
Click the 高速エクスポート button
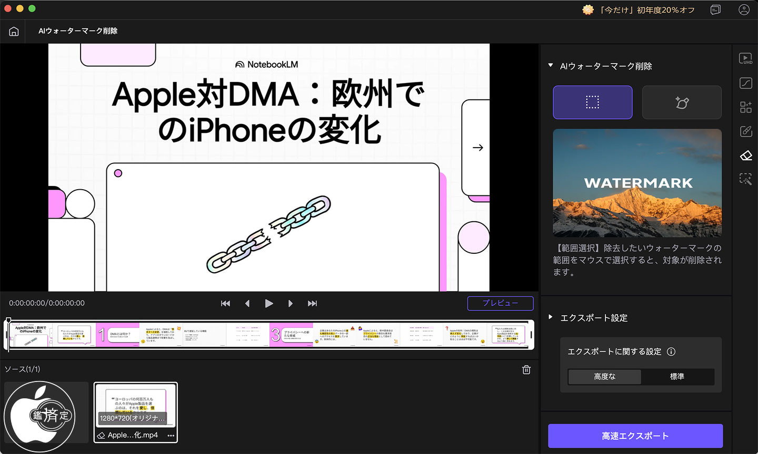(x=635, y=436)
